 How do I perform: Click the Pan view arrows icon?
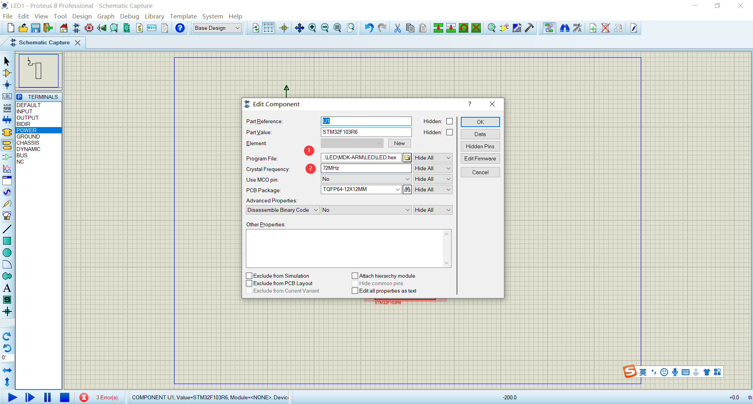coord(300,28)
